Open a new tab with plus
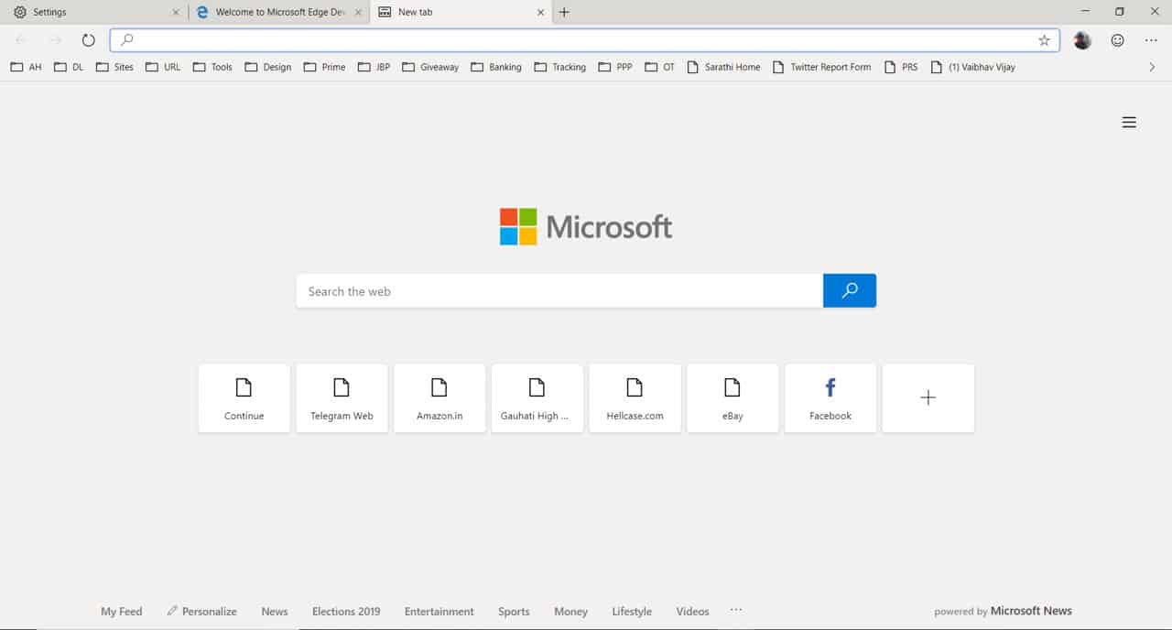1172x630 pixels. (x=564, y=12)
